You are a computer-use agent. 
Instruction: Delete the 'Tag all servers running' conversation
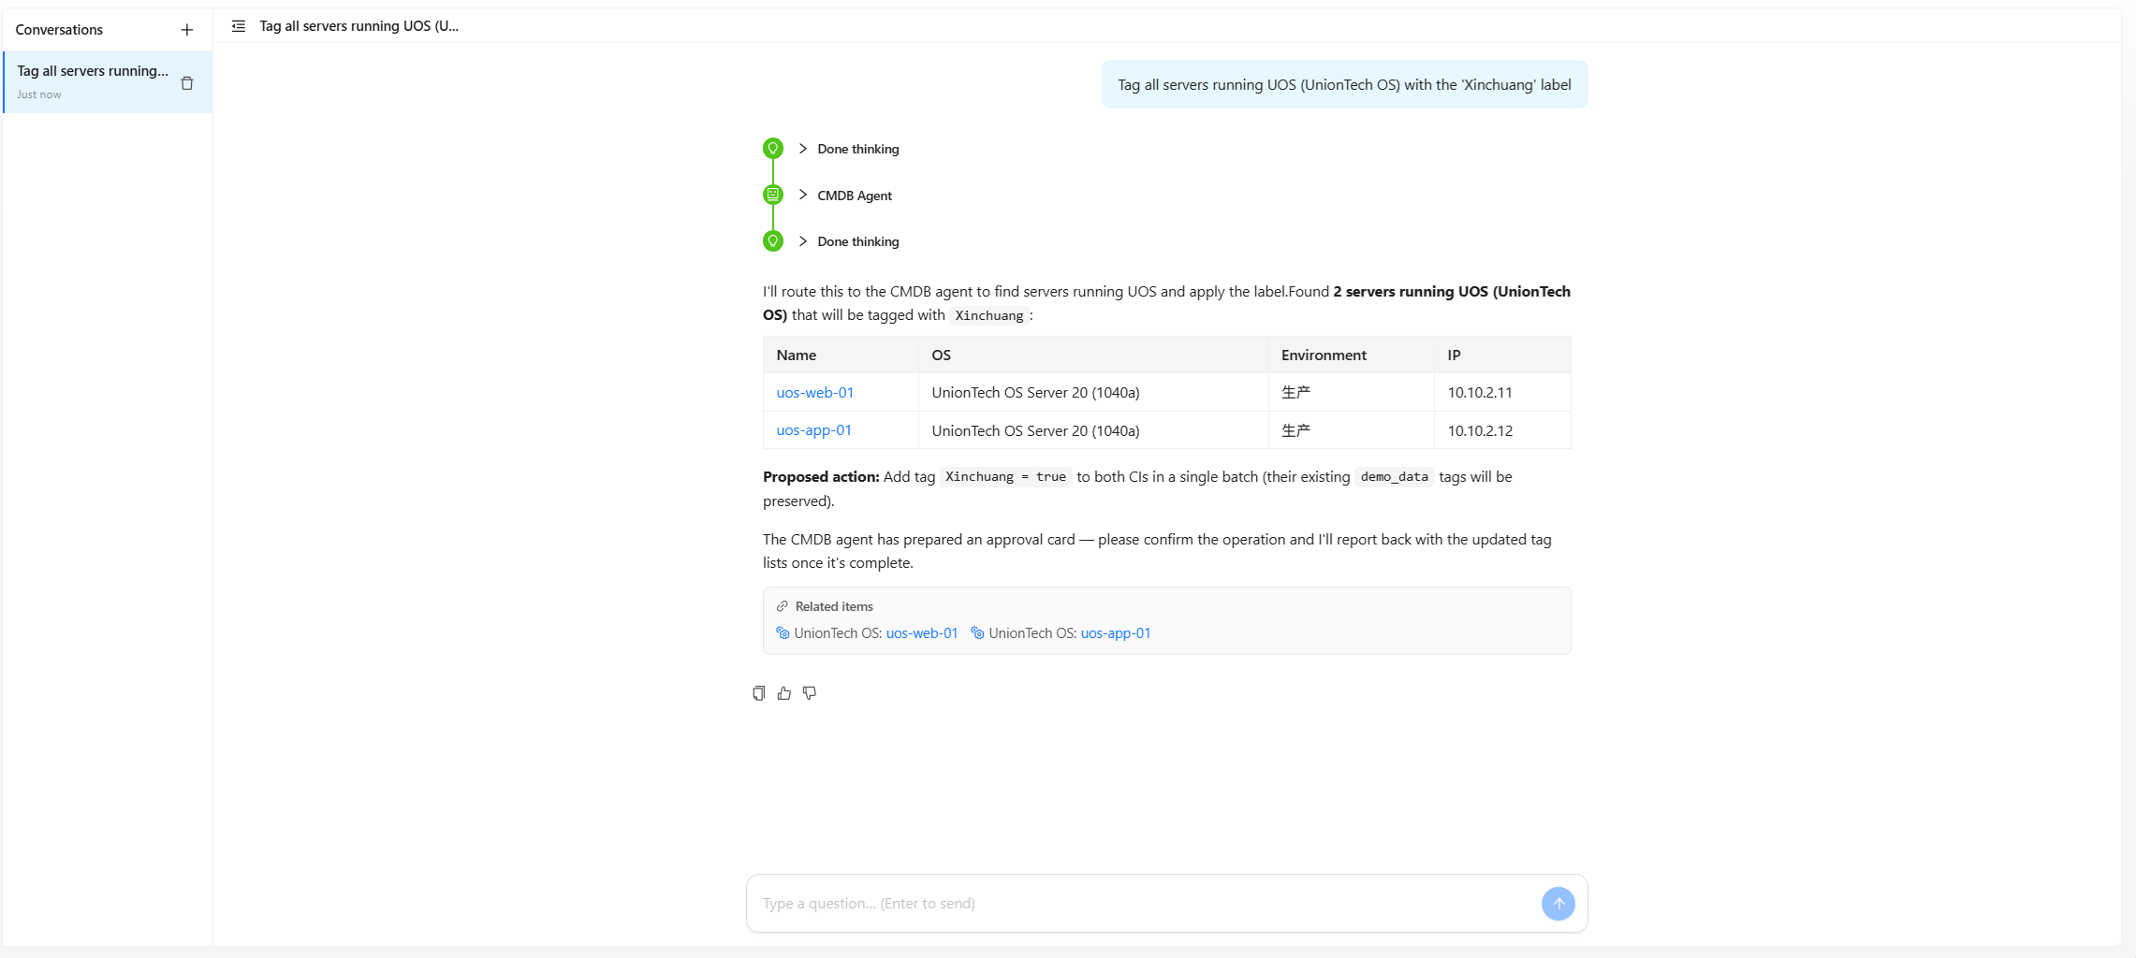187,83
